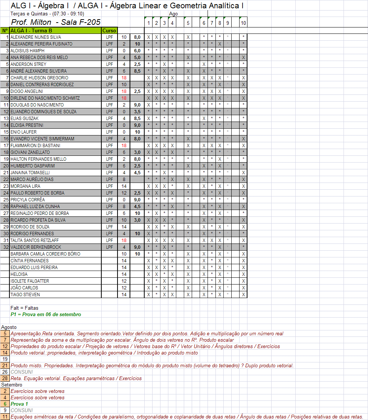Click grade 8,0 in Alexandre Nunes Silva row
Image resolution: width=368 pixels, height=420 pixels.
point(137,37)
